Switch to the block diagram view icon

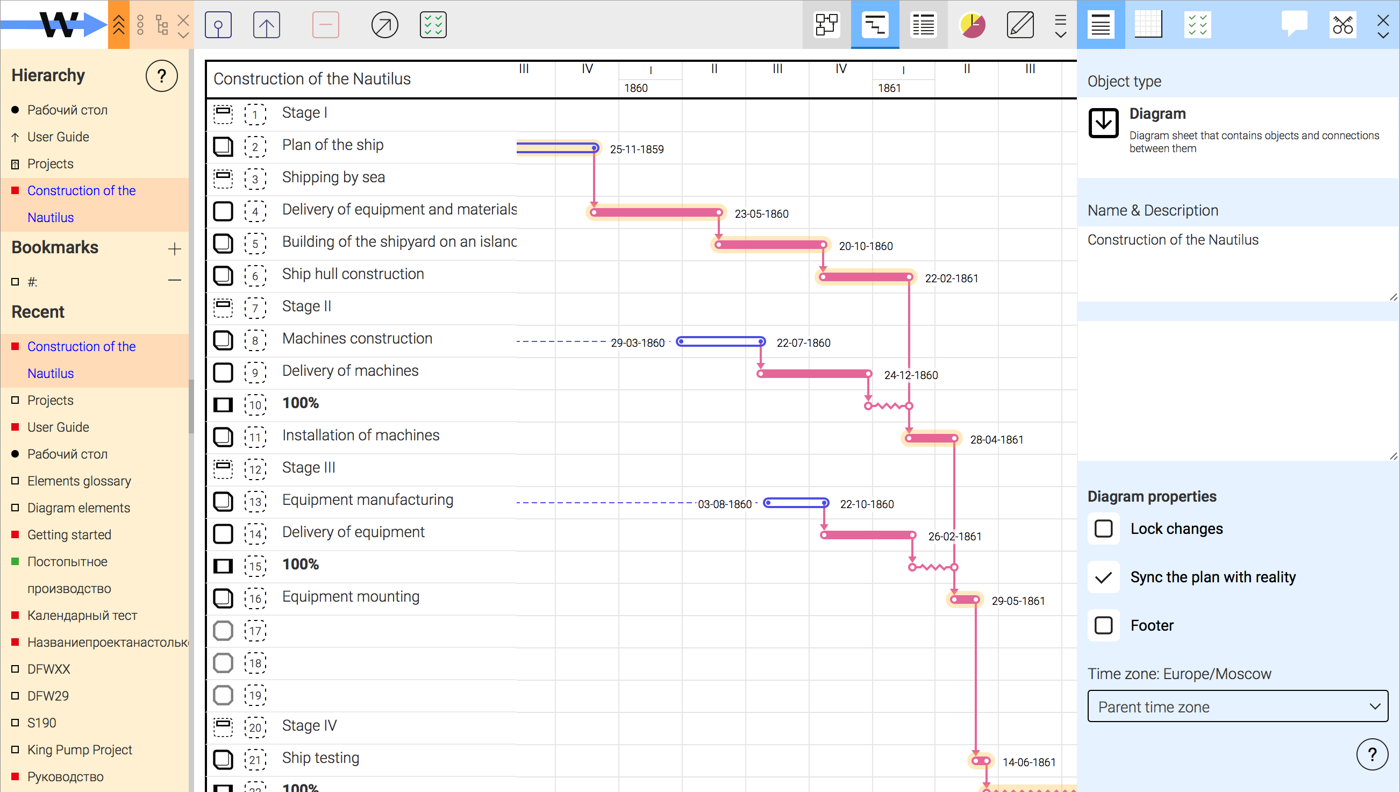tap(826, 25)
